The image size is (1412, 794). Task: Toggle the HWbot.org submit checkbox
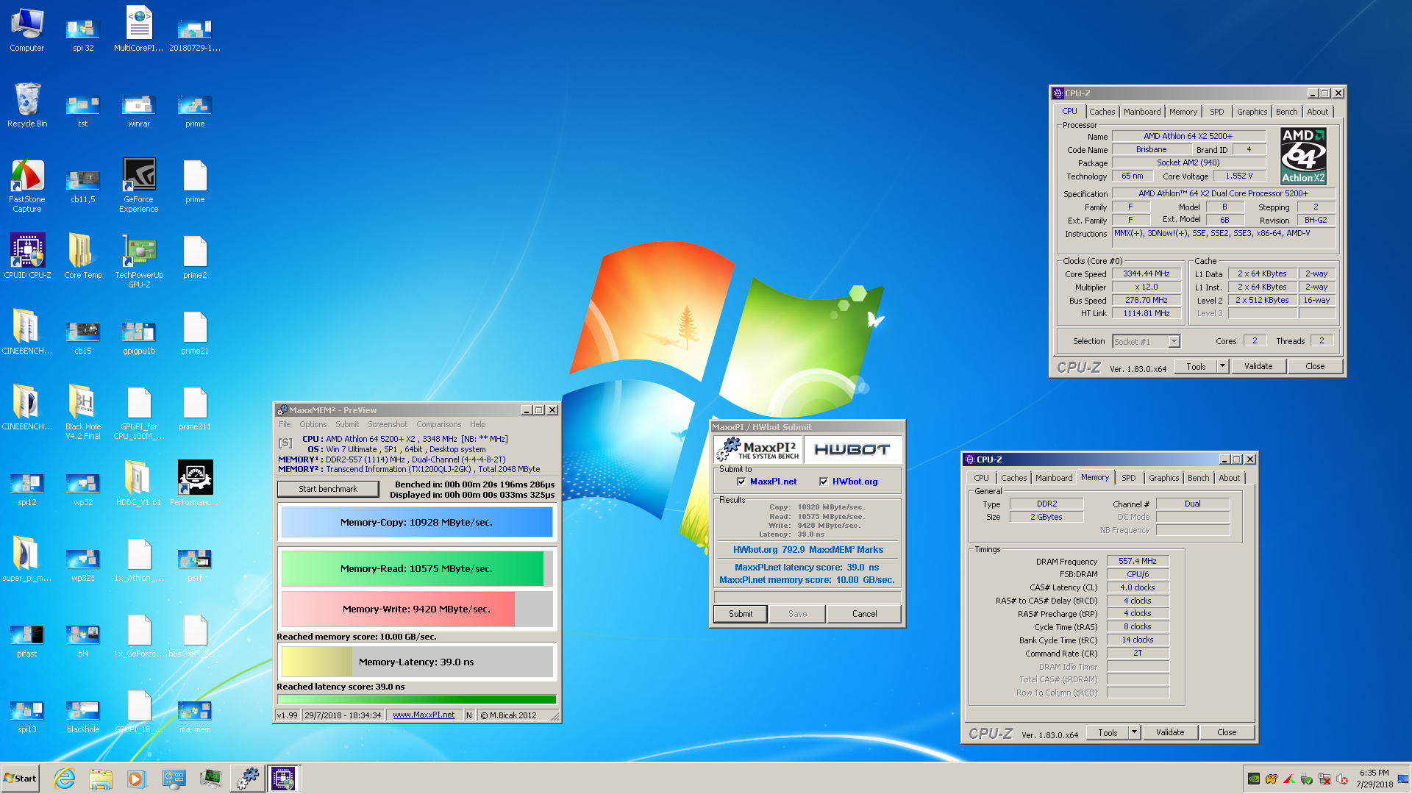[824, 482]
